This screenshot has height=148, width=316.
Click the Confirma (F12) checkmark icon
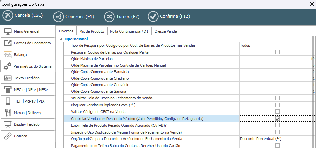pos(153,16)
